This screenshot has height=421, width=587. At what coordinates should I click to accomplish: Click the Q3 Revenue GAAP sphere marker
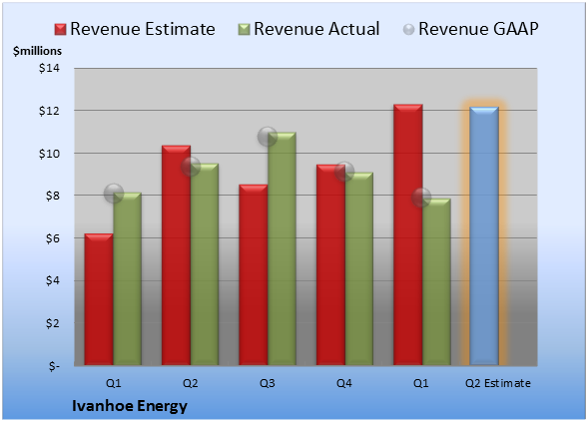(x=268, y=137)
